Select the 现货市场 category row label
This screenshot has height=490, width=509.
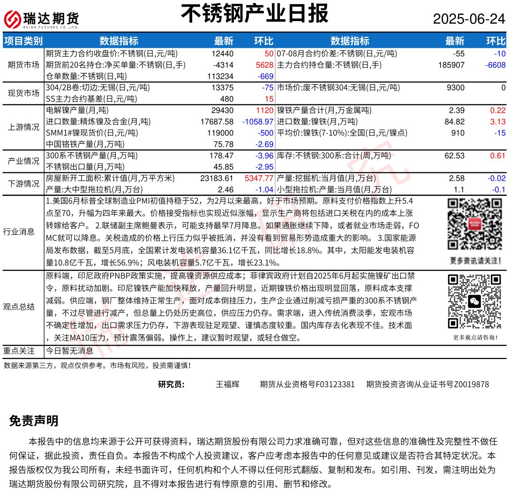tap(23, 93)
